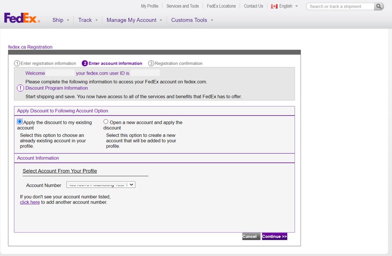Click step 3 circle icon
This screenshot has width=392, height=256.
coord(151,64)
